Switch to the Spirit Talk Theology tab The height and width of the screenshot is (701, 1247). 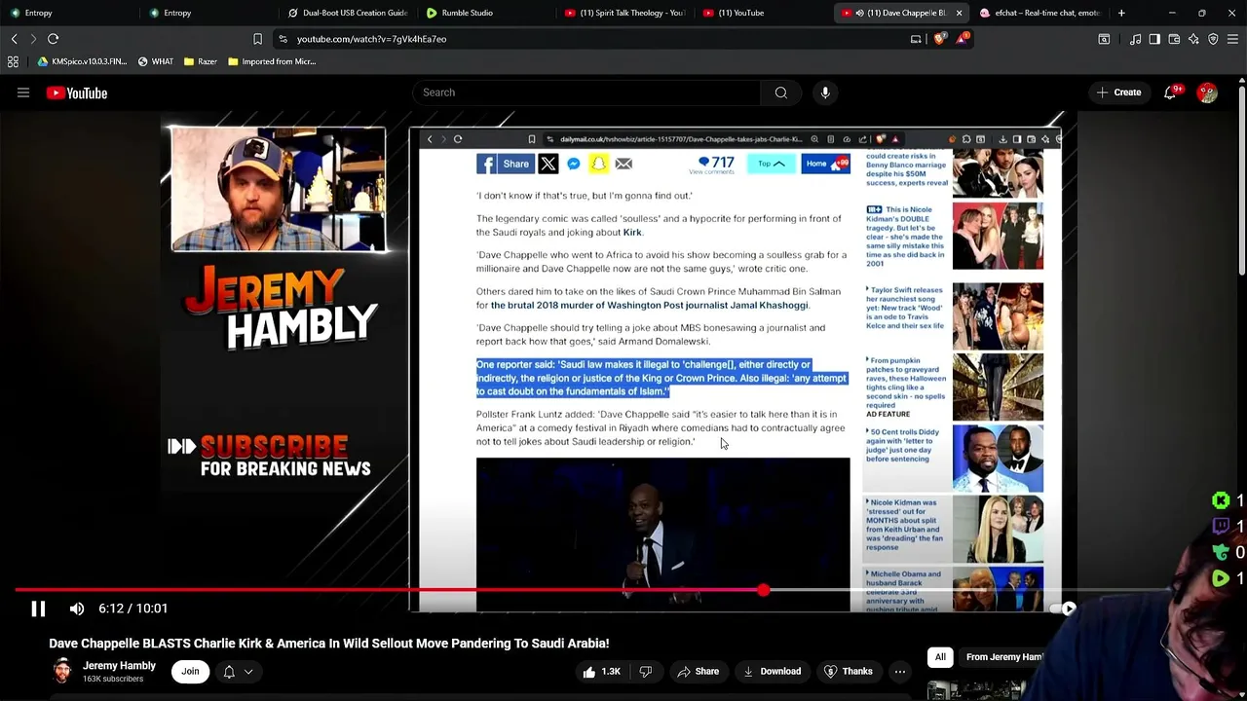(x=626, y=13)
